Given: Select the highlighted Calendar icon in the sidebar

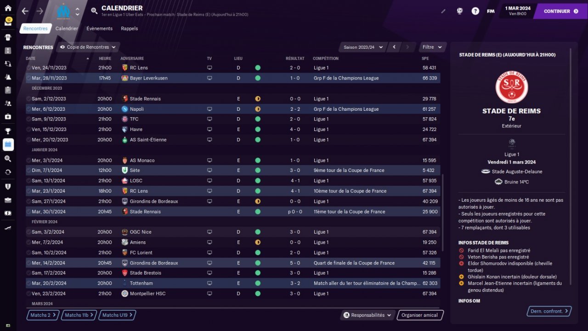Looking at the screenshot, I should pos(8,144).
